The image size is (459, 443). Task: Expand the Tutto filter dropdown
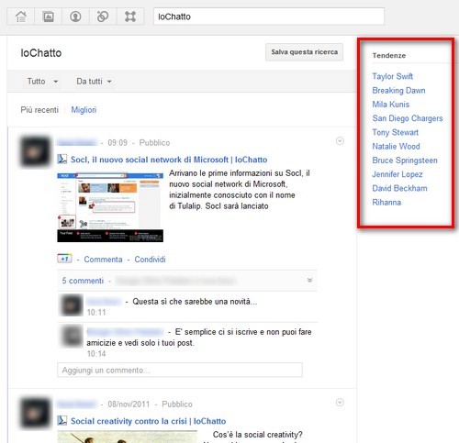pos(42,82)
